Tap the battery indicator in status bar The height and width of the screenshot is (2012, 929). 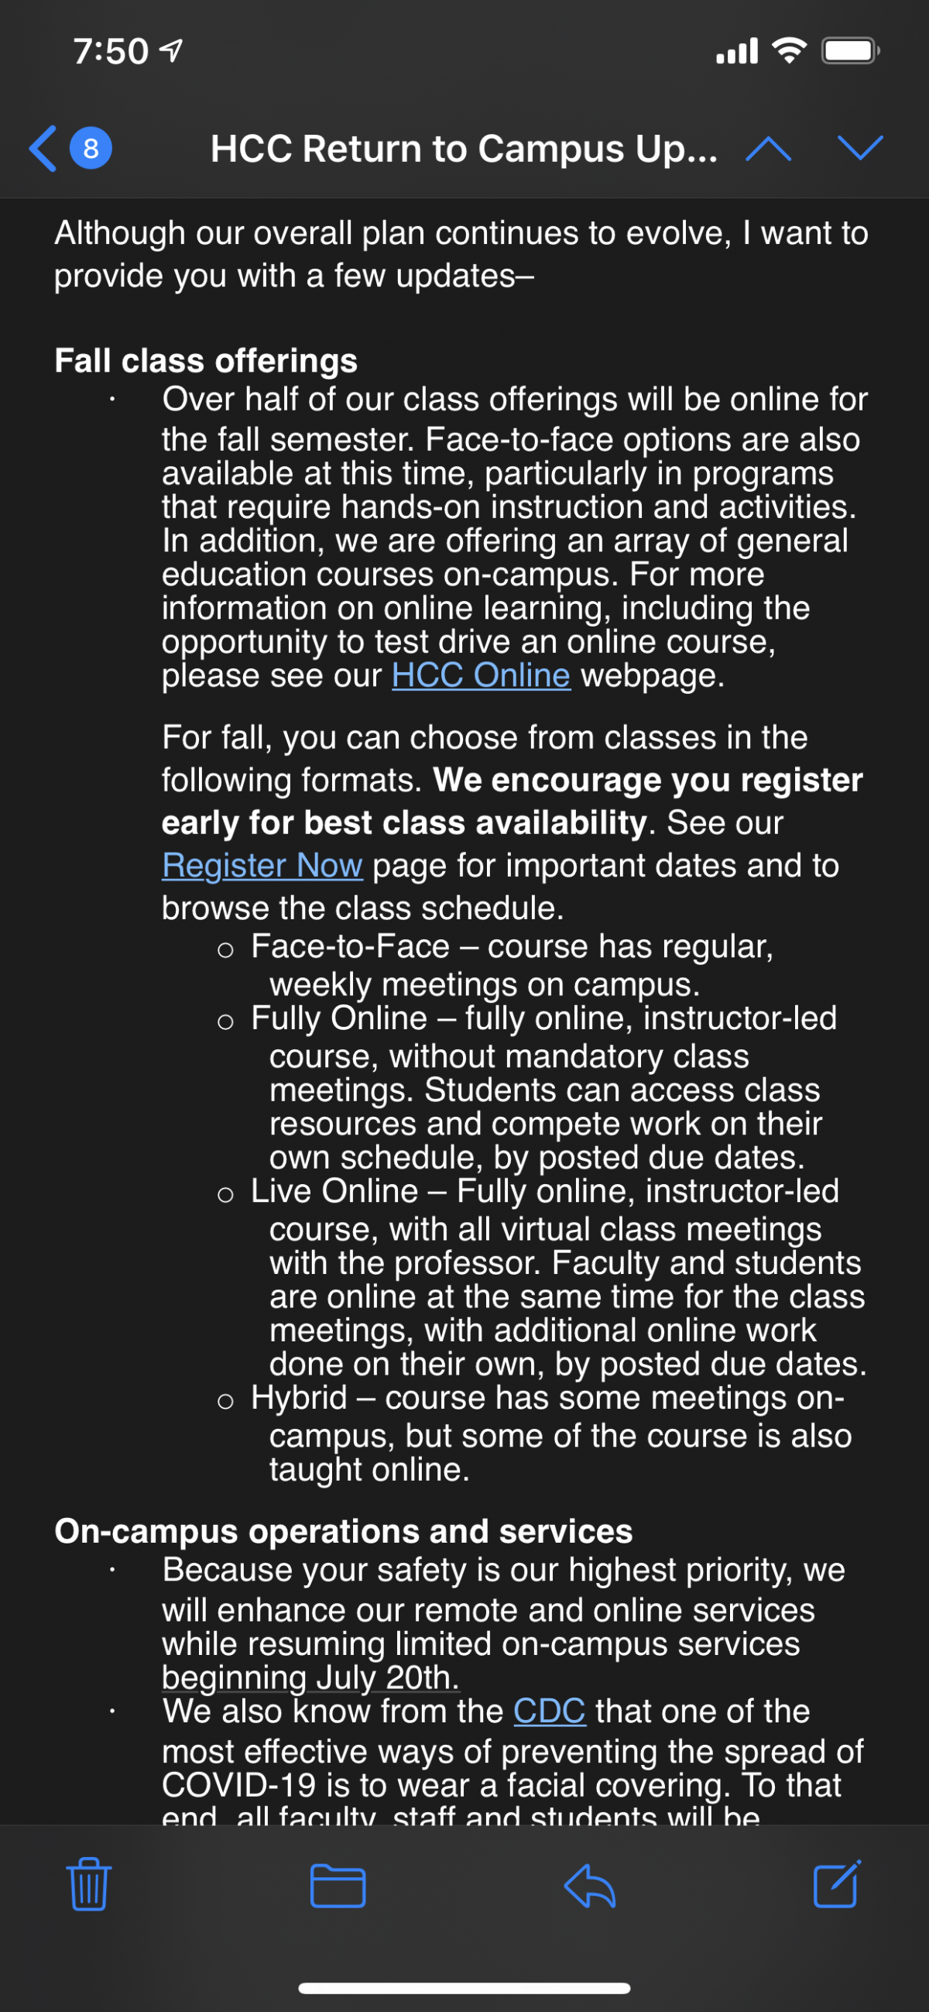[850, 52]
